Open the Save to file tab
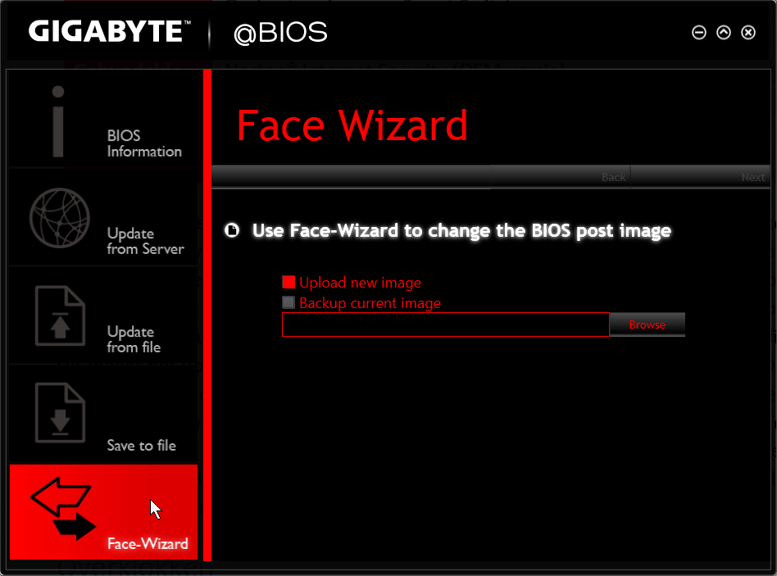Viewport: 777px width, 576px height. (x=141, y=446)
